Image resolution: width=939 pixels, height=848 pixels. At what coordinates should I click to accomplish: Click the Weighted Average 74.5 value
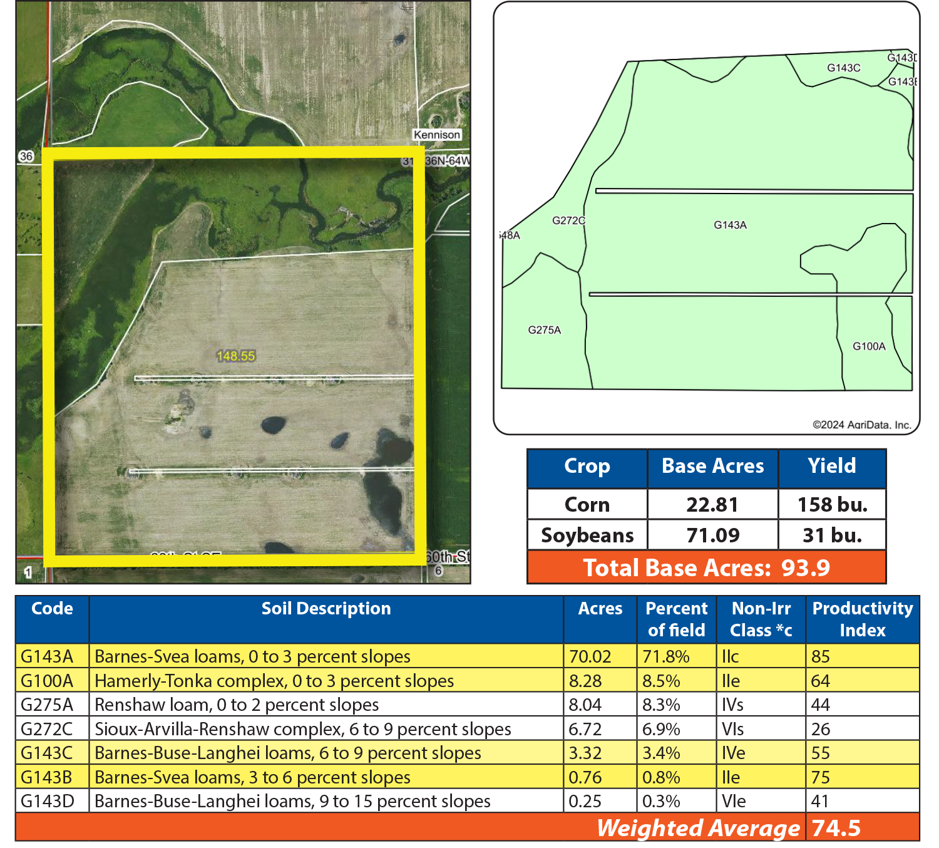click(836, 828)
